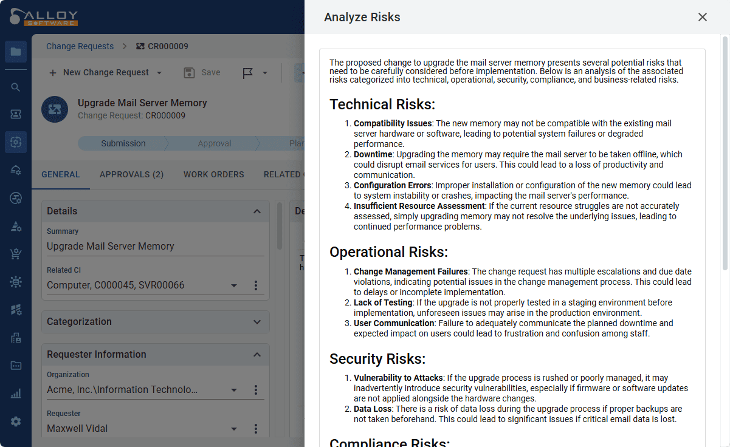Click the Technical Risks heading
The width and height of the screenshot is (730, 447).
[382, 104]
